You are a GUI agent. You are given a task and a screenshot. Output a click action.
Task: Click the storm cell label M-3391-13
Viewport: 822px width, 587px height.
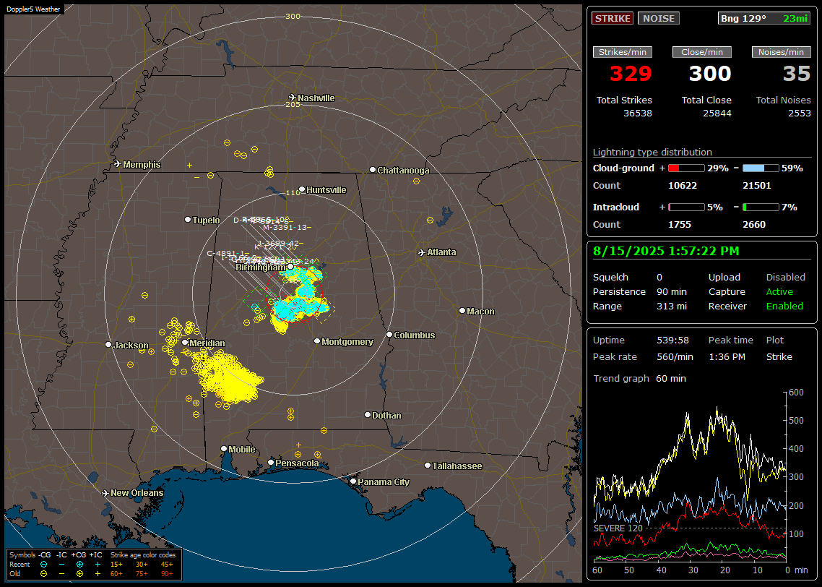[x=285, y=228]
